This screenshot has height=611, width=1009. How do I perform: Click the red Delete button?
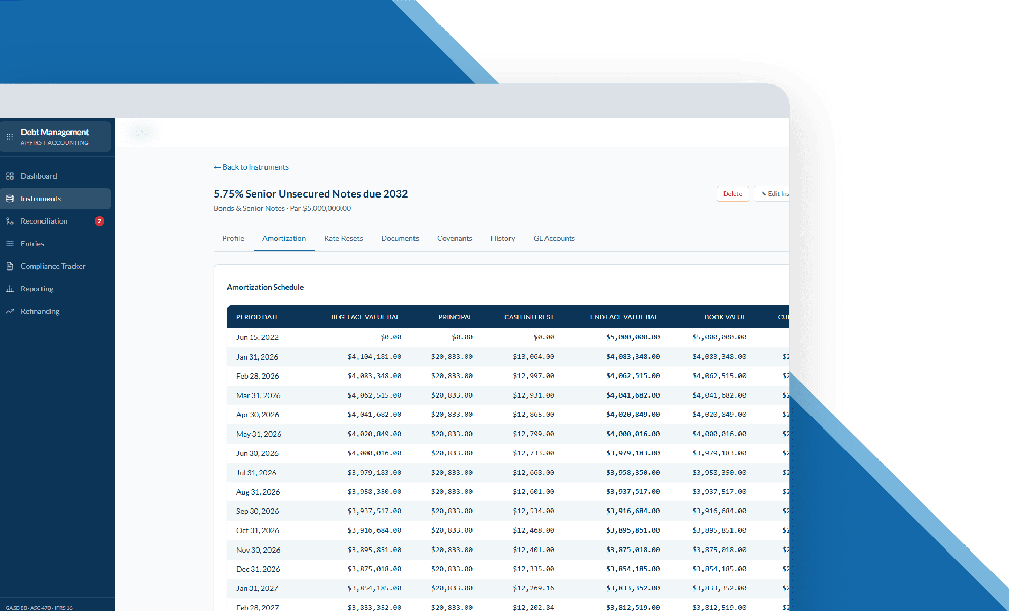pyautogui.click(x=732, y=194)
